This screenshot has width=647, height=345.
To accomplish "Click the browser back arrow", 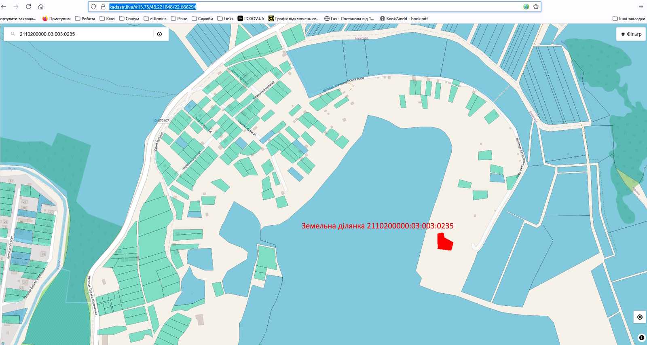I will 4,6.
